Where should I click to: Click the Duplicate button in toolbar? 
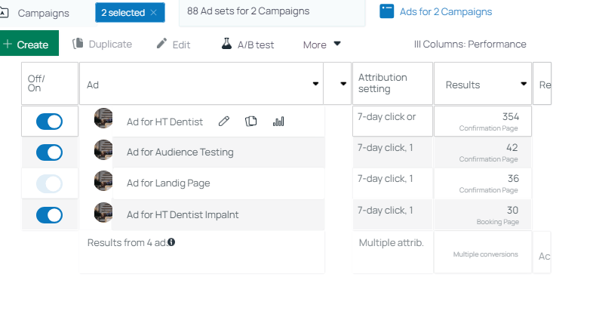point(103,45)
